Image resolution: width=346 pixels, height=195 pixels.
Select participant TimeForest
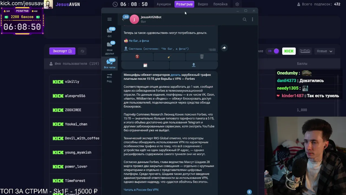click(x=75, y=181)
